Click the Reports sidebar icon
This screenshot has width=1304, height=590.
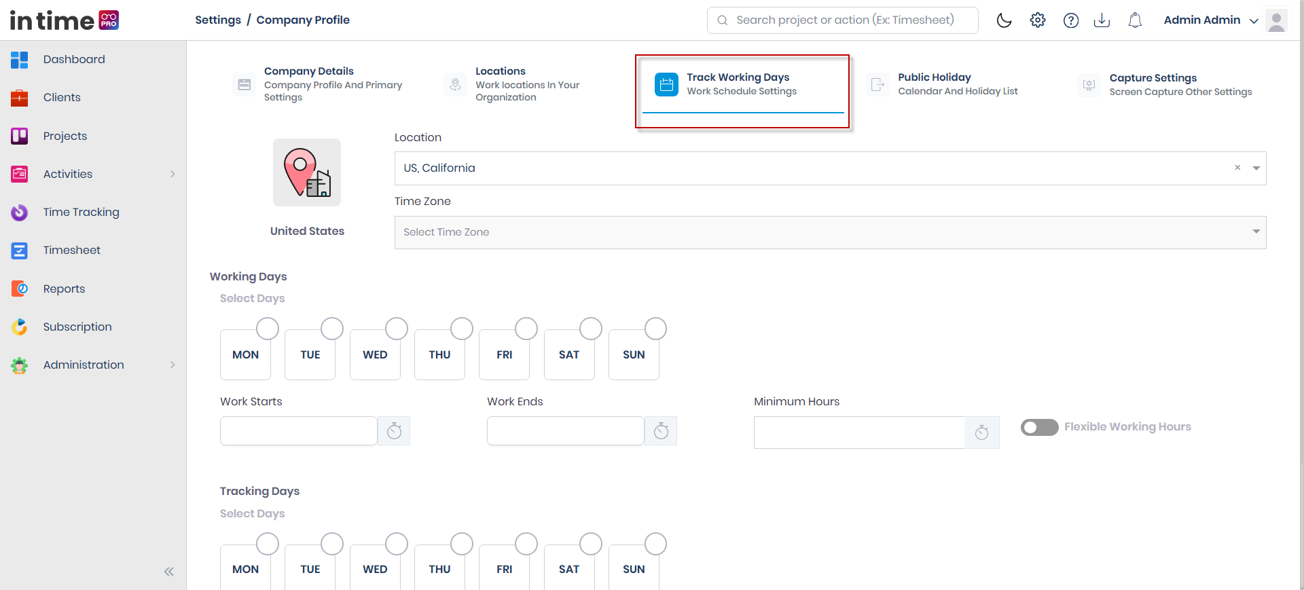coord(20,289)
